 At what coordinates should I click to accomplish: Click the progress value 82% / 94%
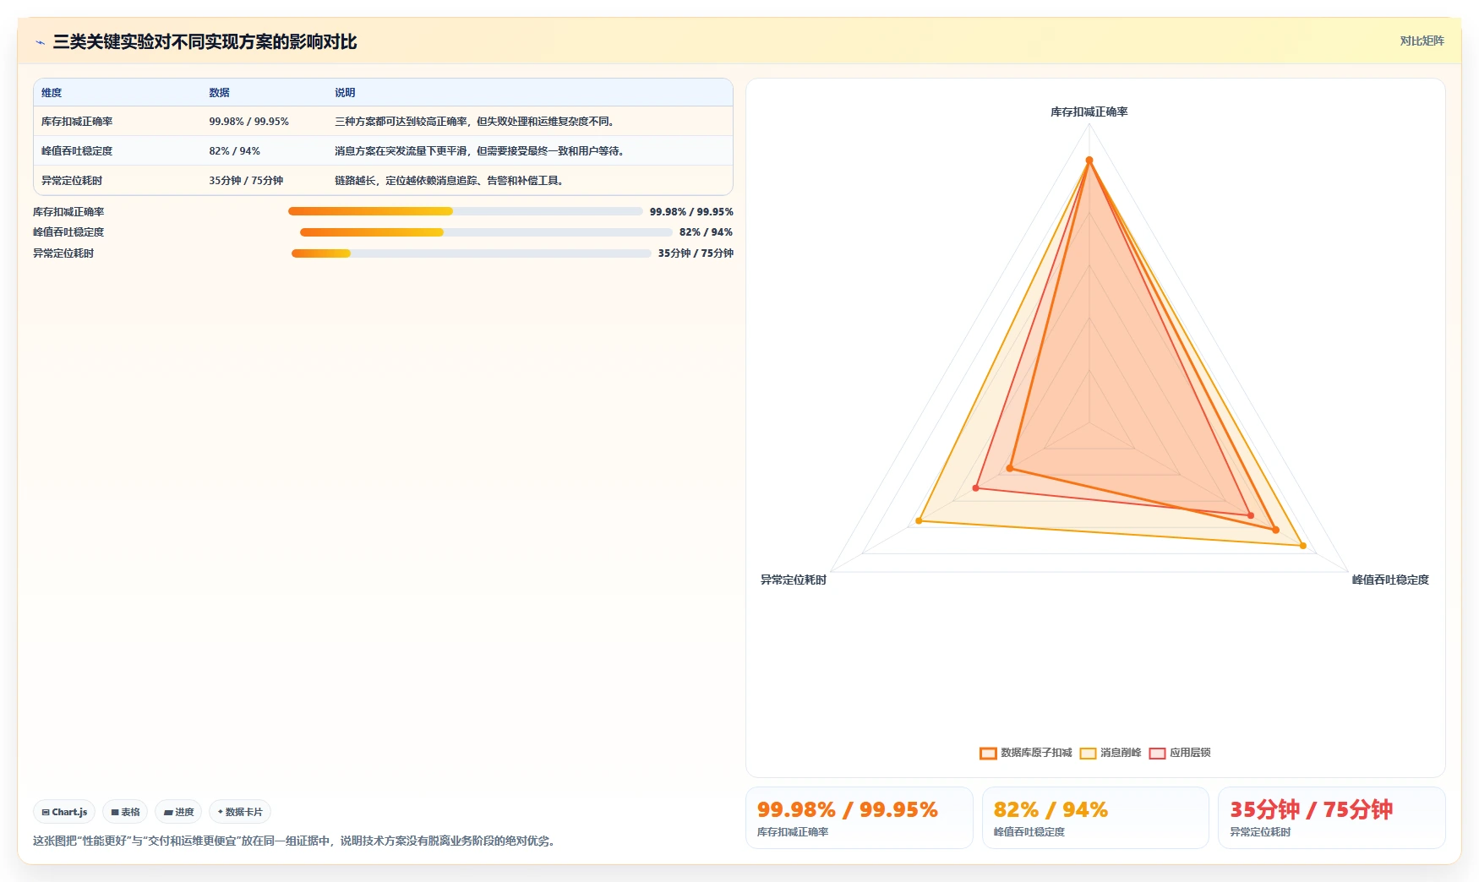pyautogui.click(x=706, y=232)
